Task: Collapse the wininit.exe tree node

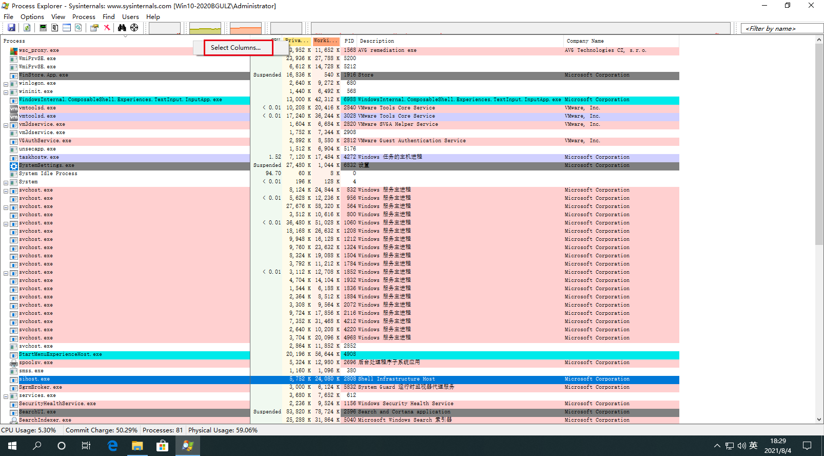Action: pyautogui.click(x=6, y=92)
